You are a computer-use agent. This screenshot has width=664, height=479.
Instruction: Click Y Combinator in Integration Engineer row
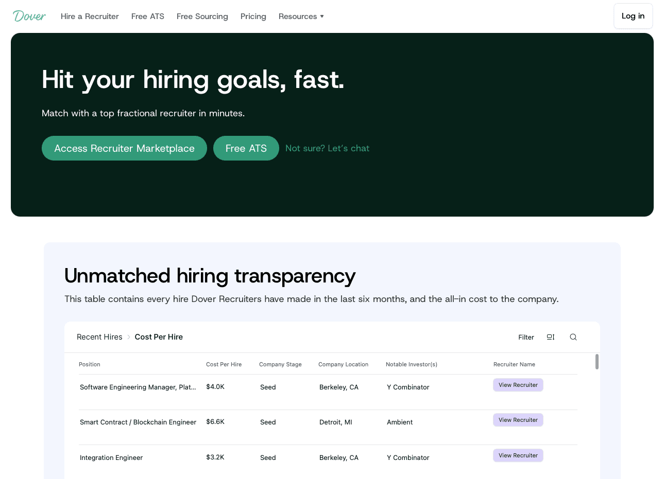coord(408,458)
